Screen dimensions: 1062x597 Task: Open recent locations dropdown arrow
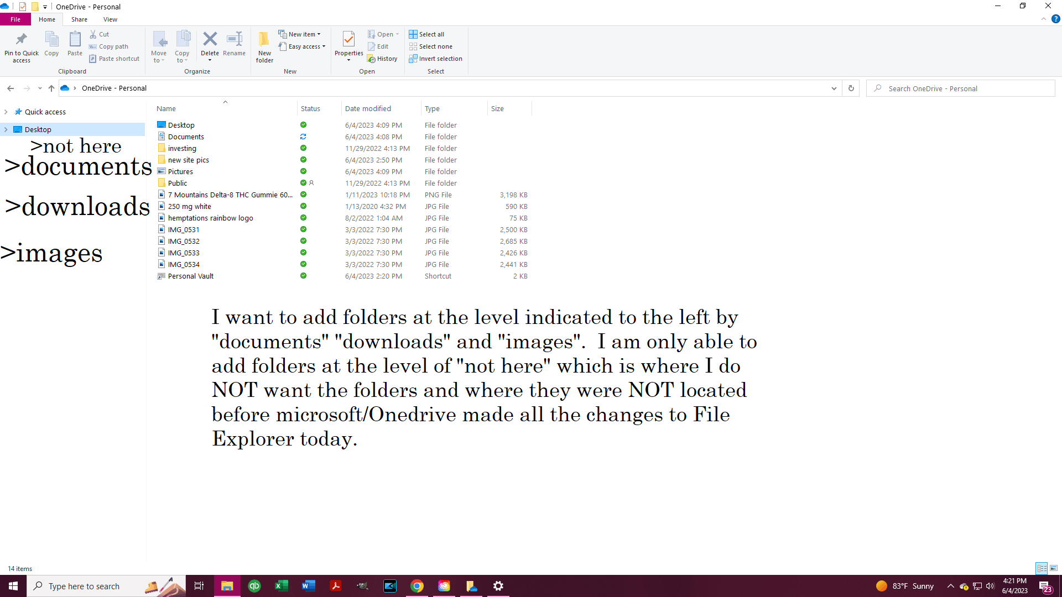tap(40, 88)
